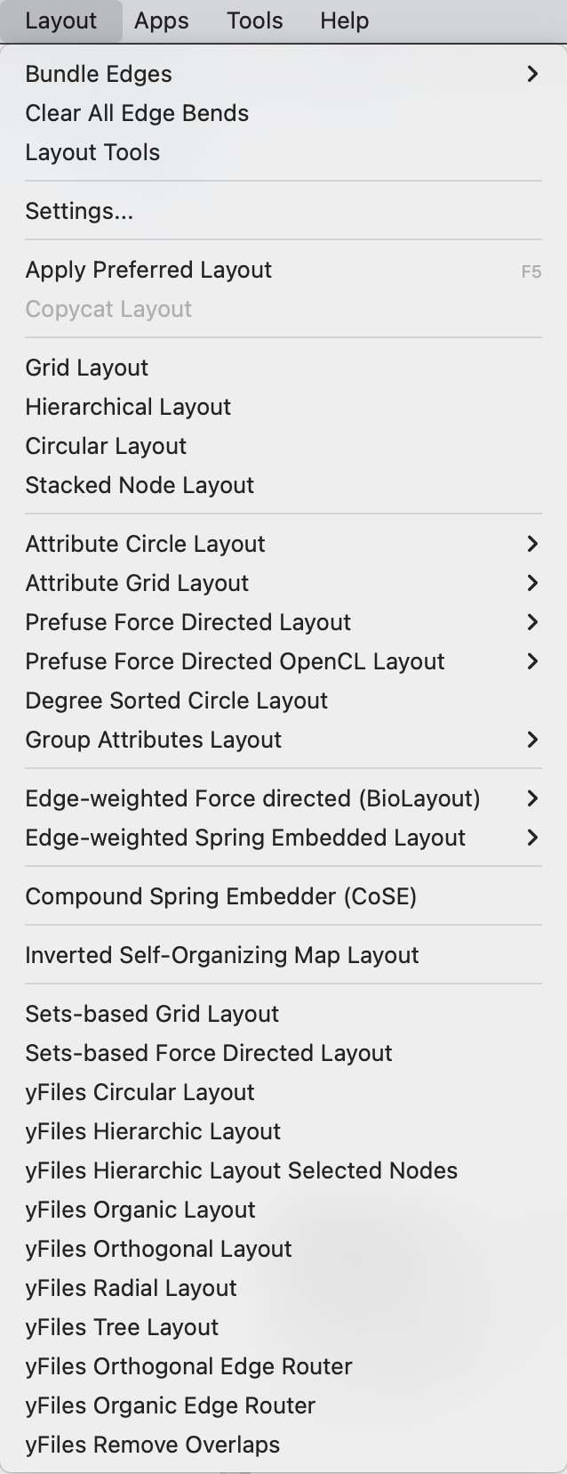The image size is (567, 1474).
Task: Open Layout Tools panel
Action: (x=92, y=152)
